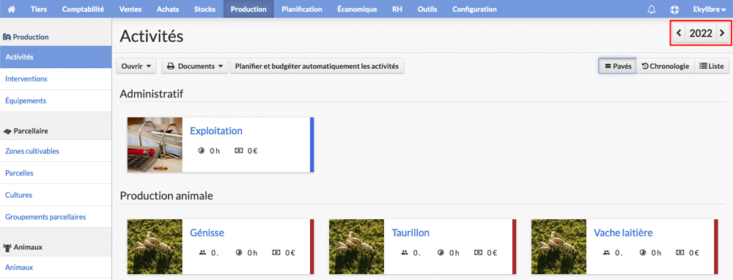
Task: Click the Génisse working time icon
Action: pyautogui.click(x=239, y=252)
